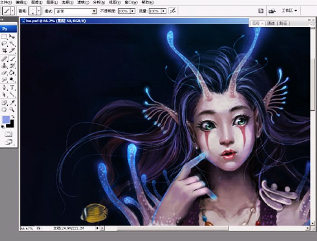Viewport: 317px width, 241px height.
Task: Click the opacity 100% input field
Action: [124, 11]
